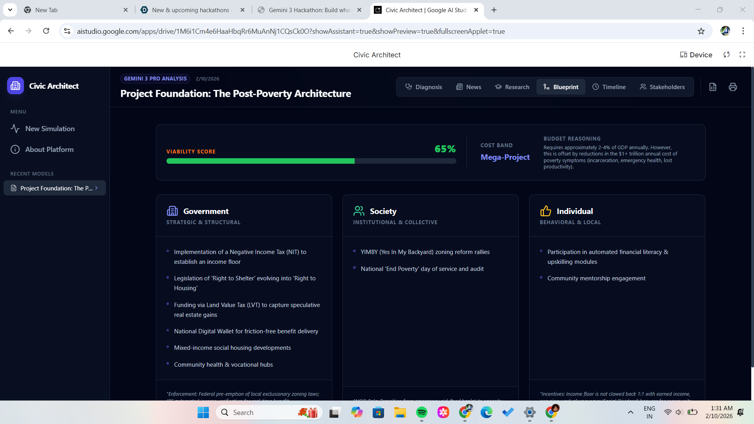Click the Individual thumbs-up icon
The image size is (754, 424).
[545, 211]
